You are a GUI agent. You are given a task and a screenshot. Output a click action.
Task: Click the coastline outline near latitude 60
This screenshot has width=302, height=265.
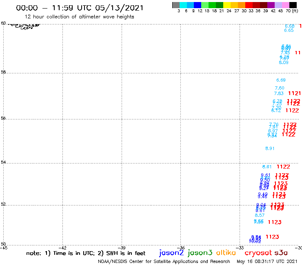[24, 26]
